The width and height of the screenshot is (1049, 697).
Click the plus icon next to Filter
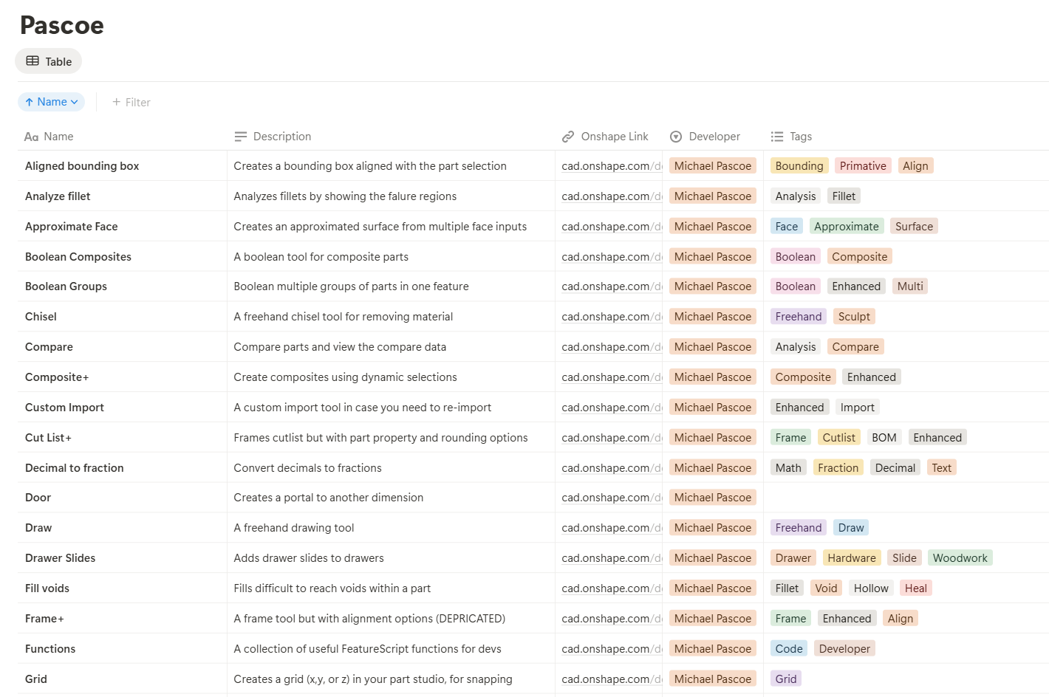[116, 102]
